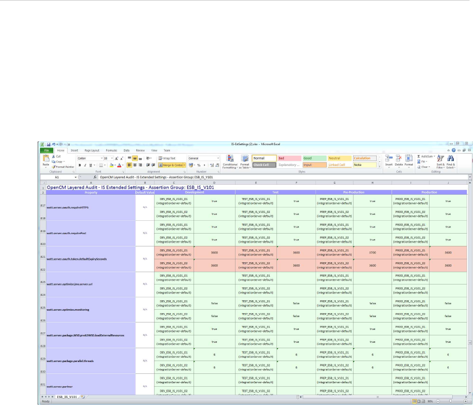473x405 pixels.
Task: Toggle Merge & Center
Action: pos(171,165)
